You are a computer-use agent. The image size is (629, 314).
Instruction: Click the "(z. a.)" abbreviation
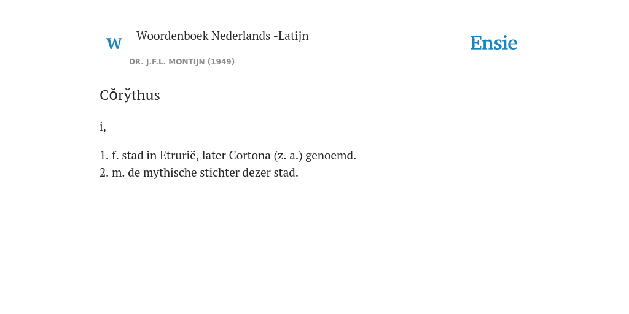coord(288,155)
